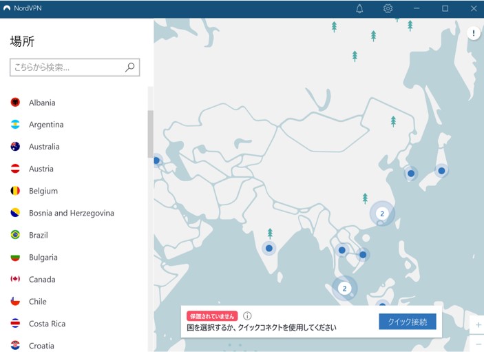
Task: Click the Albania flag icon
Action: click(x=15, y=103)
